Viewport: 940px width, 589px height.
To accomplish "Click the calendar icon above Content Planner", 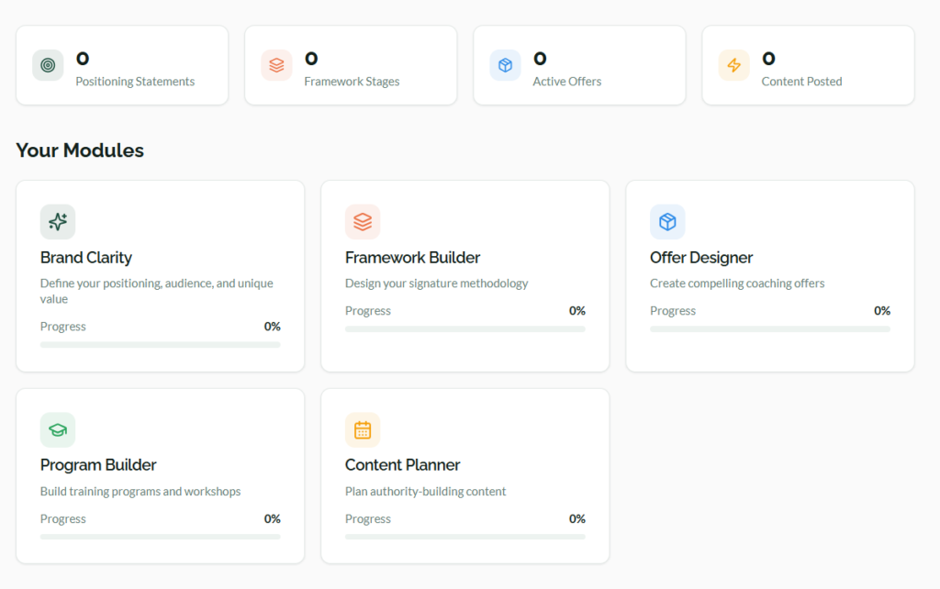I will pyautogui.click(x=363, y=429).
